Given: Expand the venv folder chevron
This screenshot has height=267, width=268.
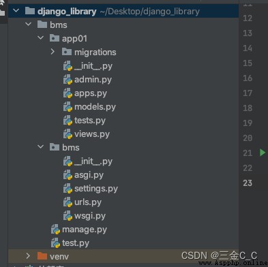Looking at the screenshot, I should tap(28, 256).
